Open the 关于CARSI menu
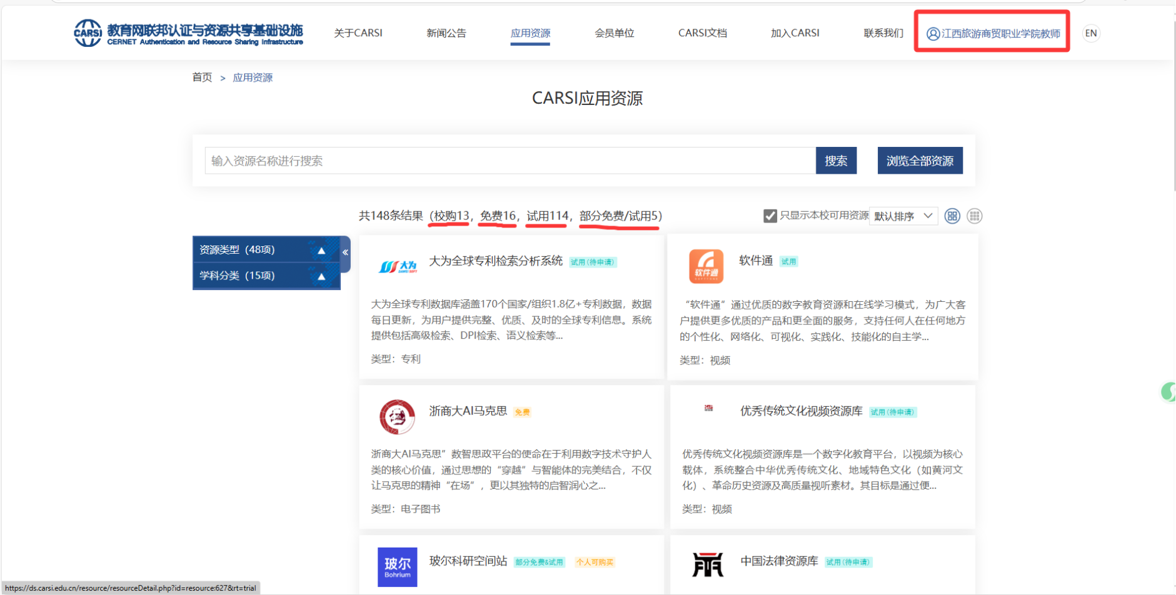This screenshot has height=595, width=1176. click(358, 33)
